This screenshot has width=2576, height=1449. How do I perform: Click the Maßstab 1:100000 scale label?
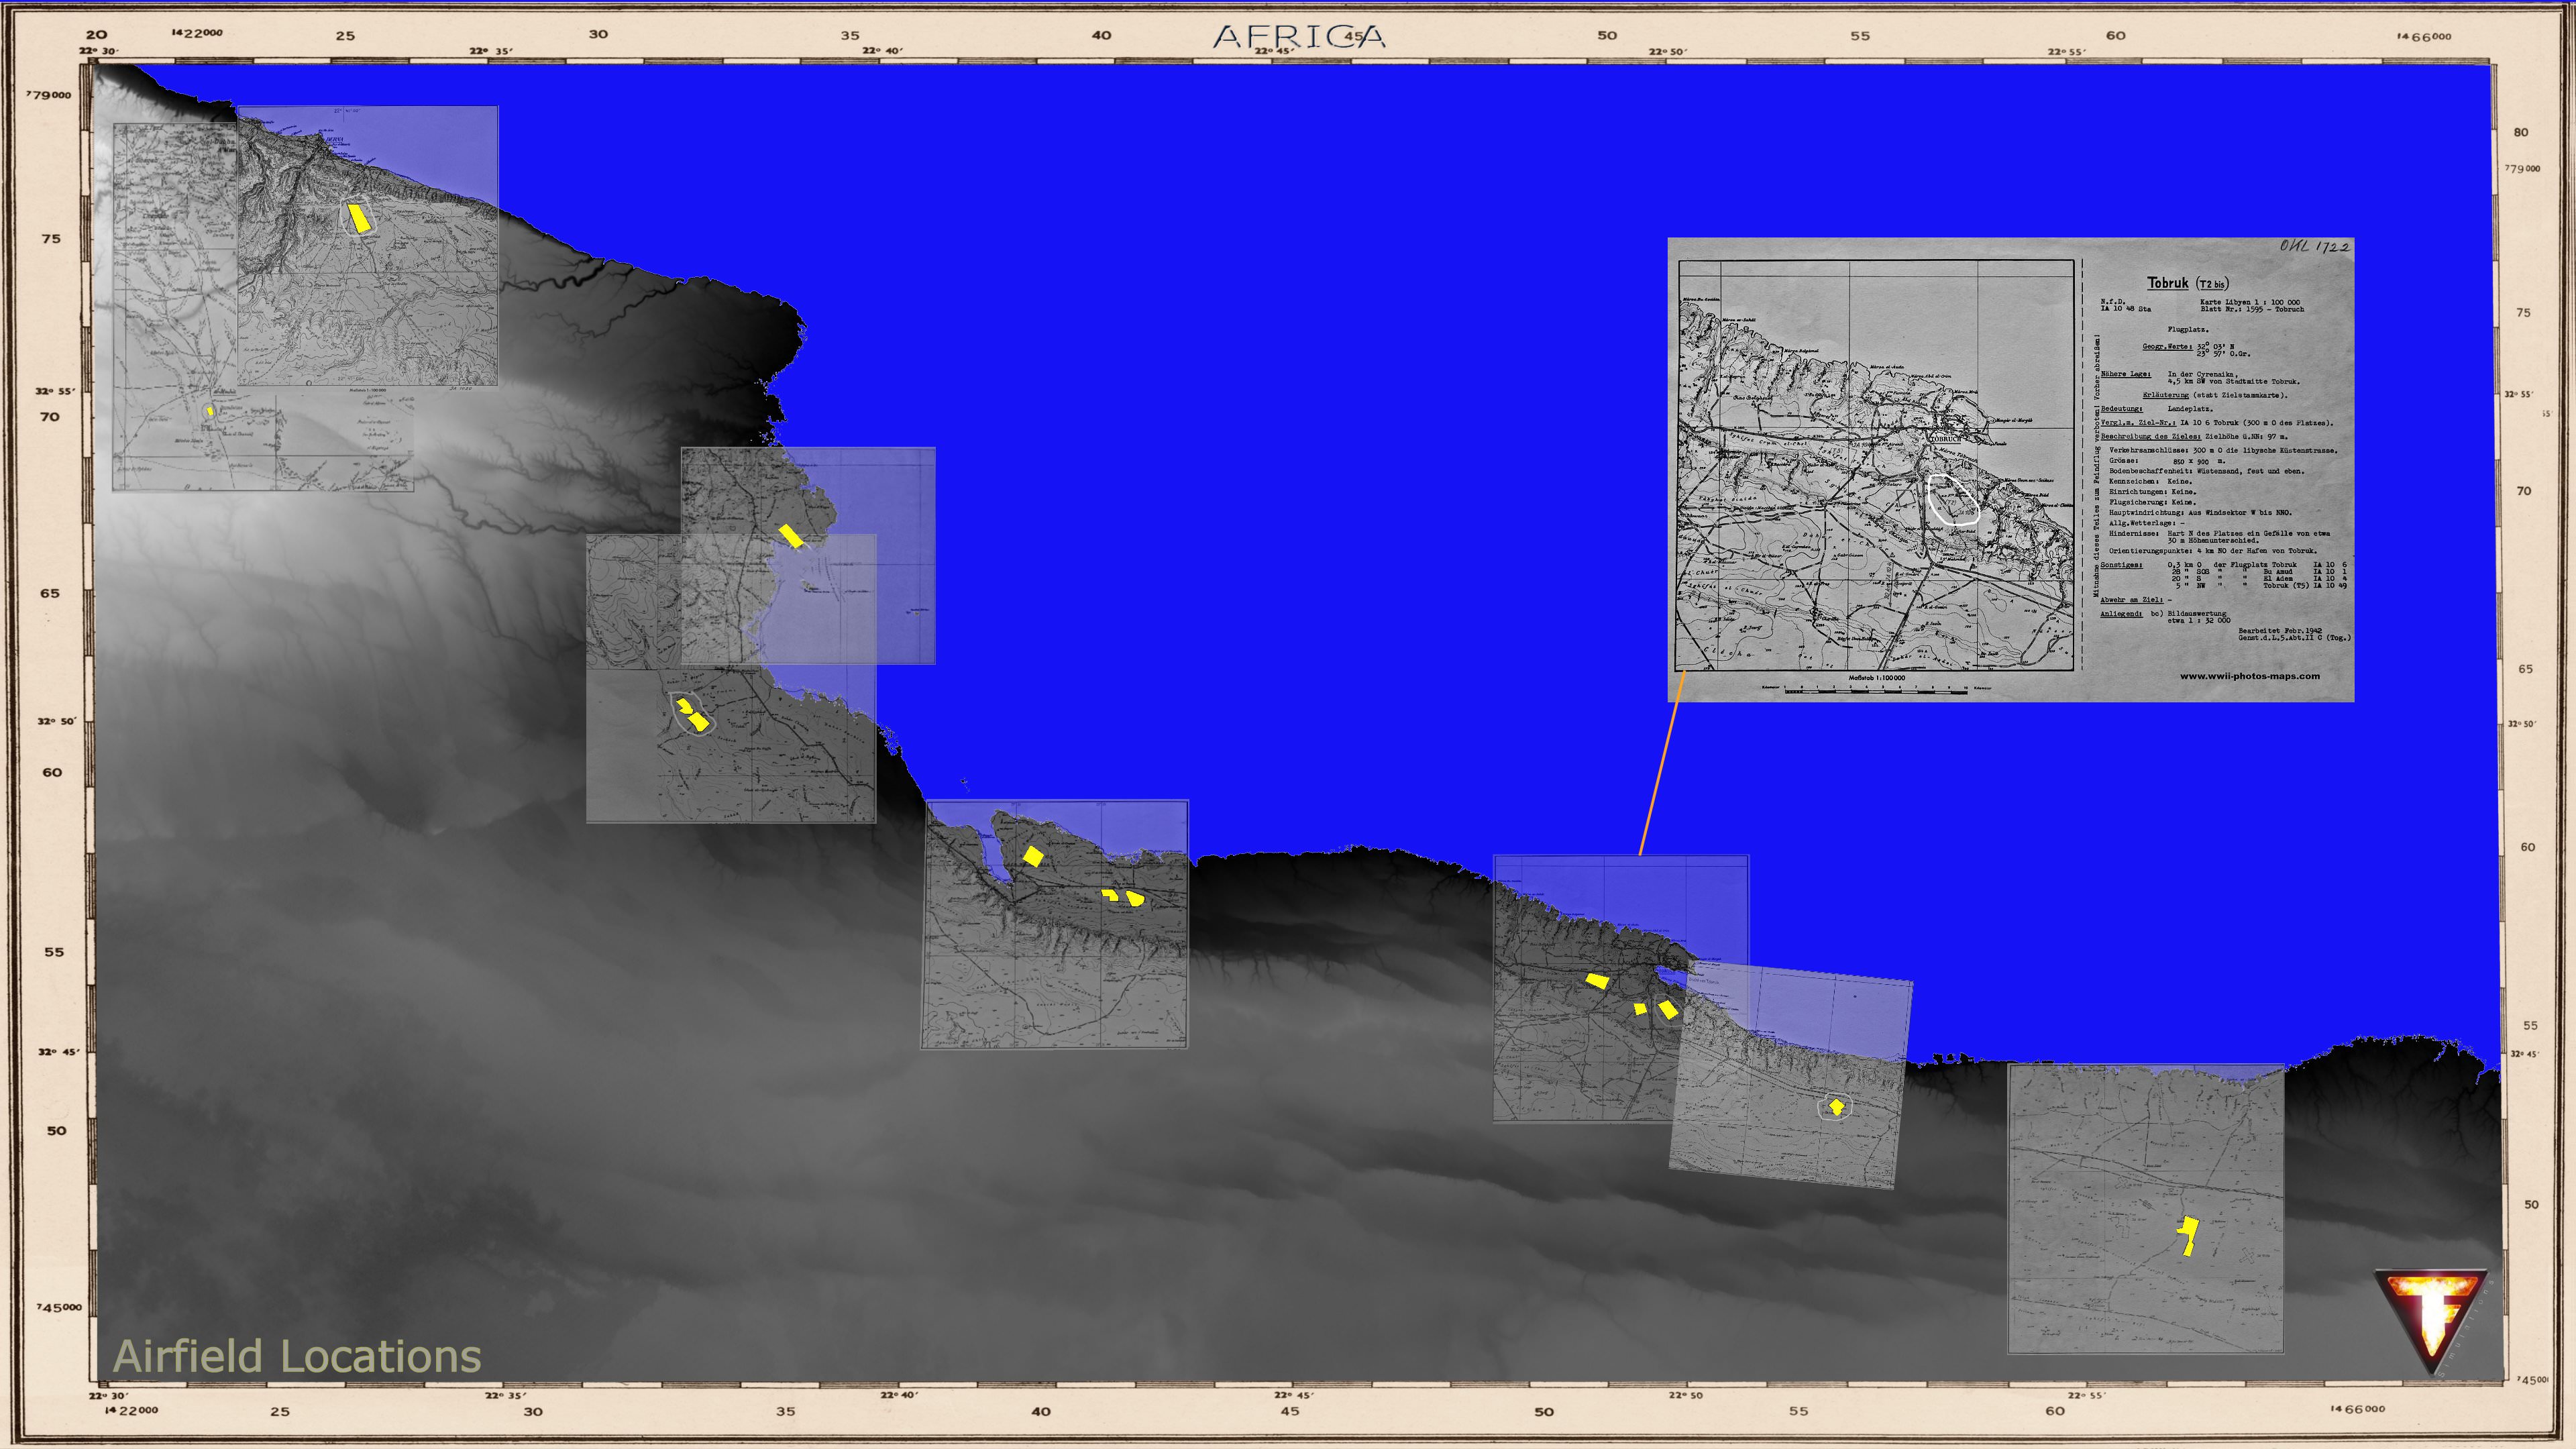pyautogui.click(x=1876, y=678)
